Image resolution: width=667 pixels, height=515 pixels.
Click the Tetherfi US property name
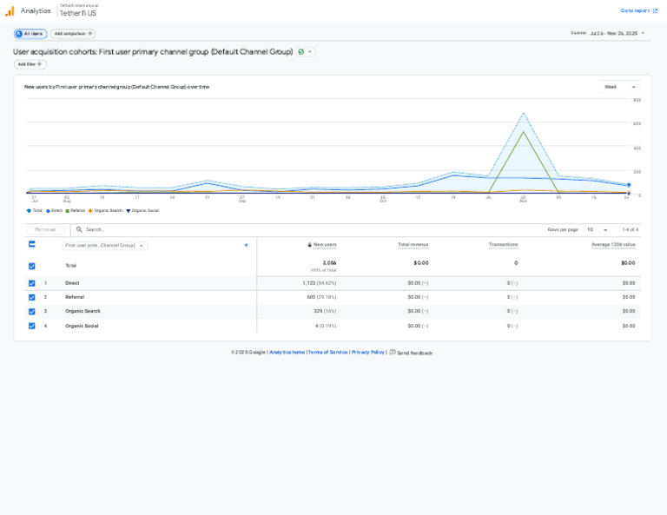tap(78, 13)
